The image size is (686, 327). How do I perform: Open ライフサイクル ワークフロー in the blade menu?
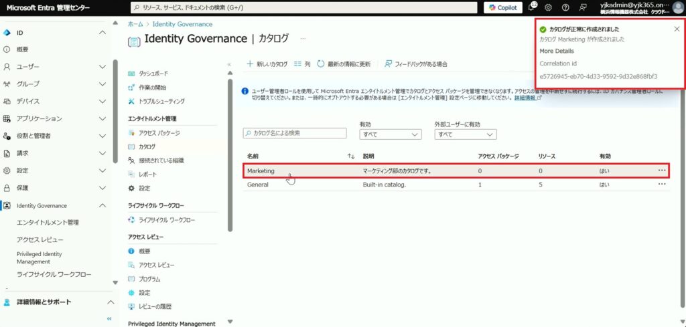point(167,219)
